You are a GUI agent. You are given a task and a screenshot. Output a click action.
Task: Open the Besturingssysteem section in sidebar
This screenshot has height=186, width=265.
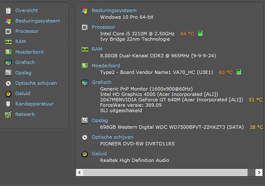(x=37, y=21)
